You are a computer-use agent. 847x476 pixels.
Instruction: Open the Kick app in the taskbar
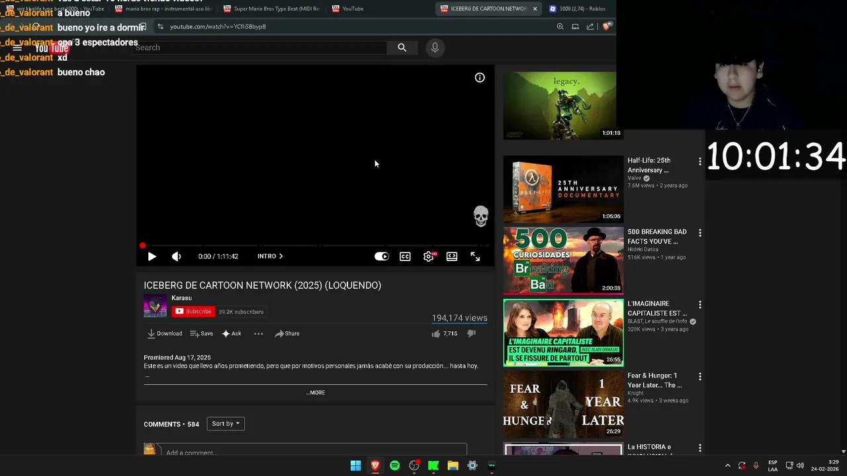[x=433, y=465]
